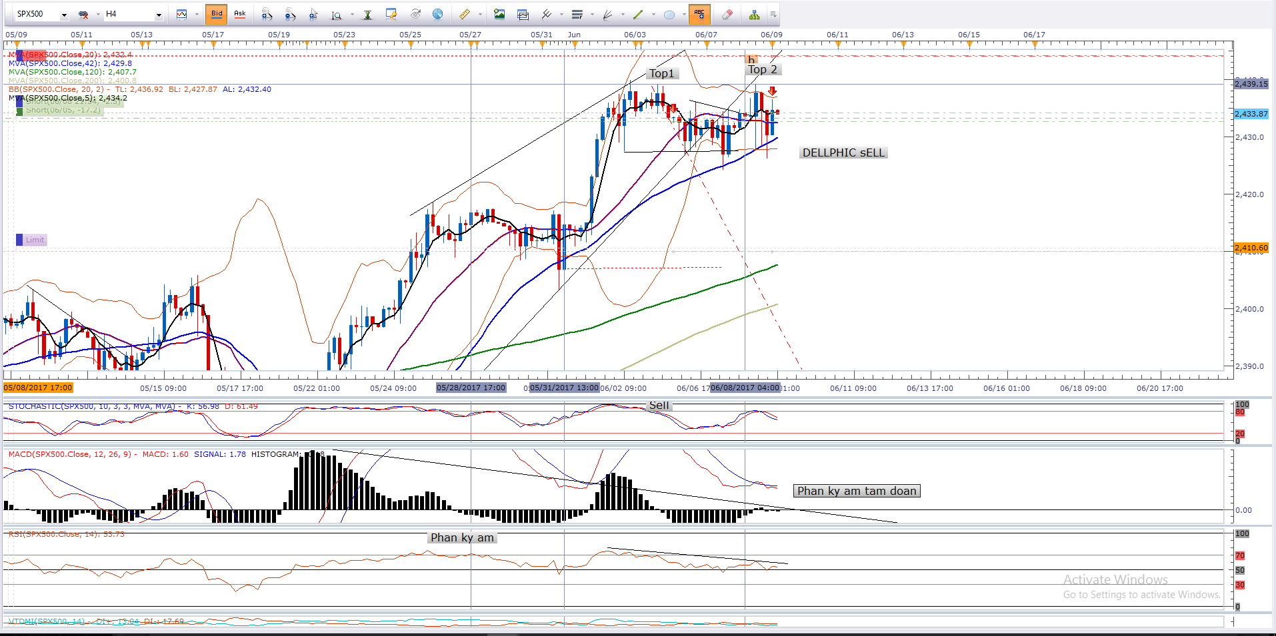Expand the toolbar overflow options menu
Screen dimensions: 1276x636
pos(773,14)
